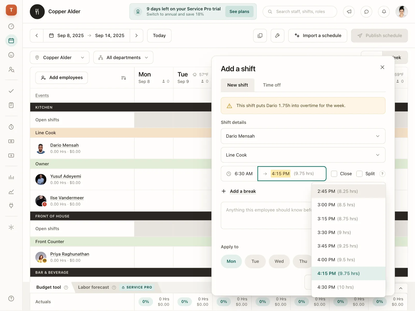Toggle Wed in Apply to
415x311 pixels.
(x=279, y=261)
